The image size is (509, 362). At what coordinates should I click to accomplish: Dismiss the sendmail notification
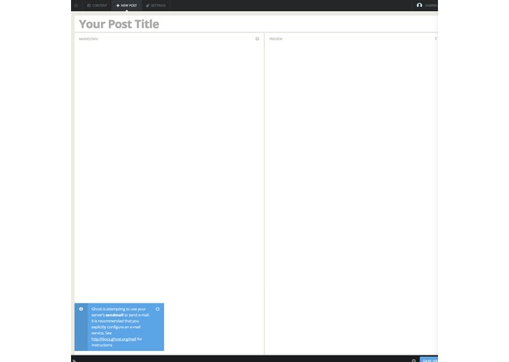157,309
